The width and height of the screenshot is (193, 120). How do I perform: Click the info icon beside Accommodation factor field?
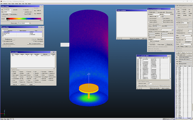tap(173, 30)
